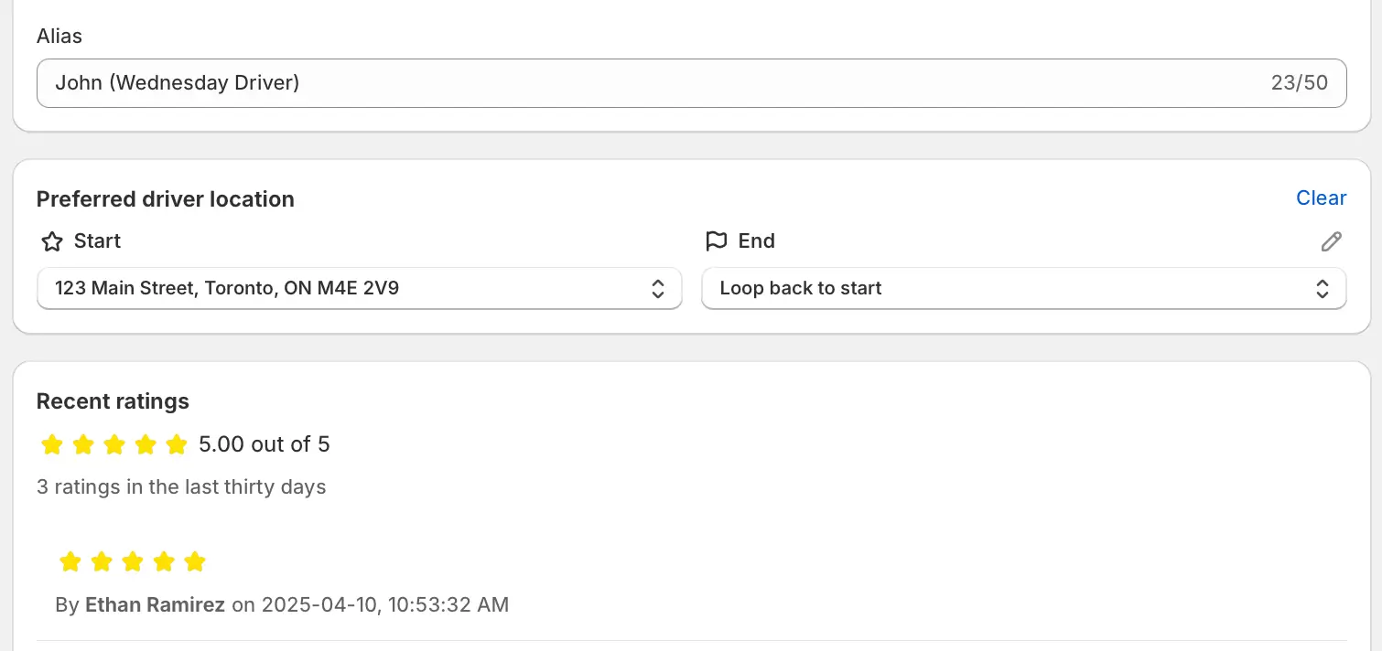Open the Start address dropdown
Viewport: 1382px width, 651px height.
(x=360, y=288)
